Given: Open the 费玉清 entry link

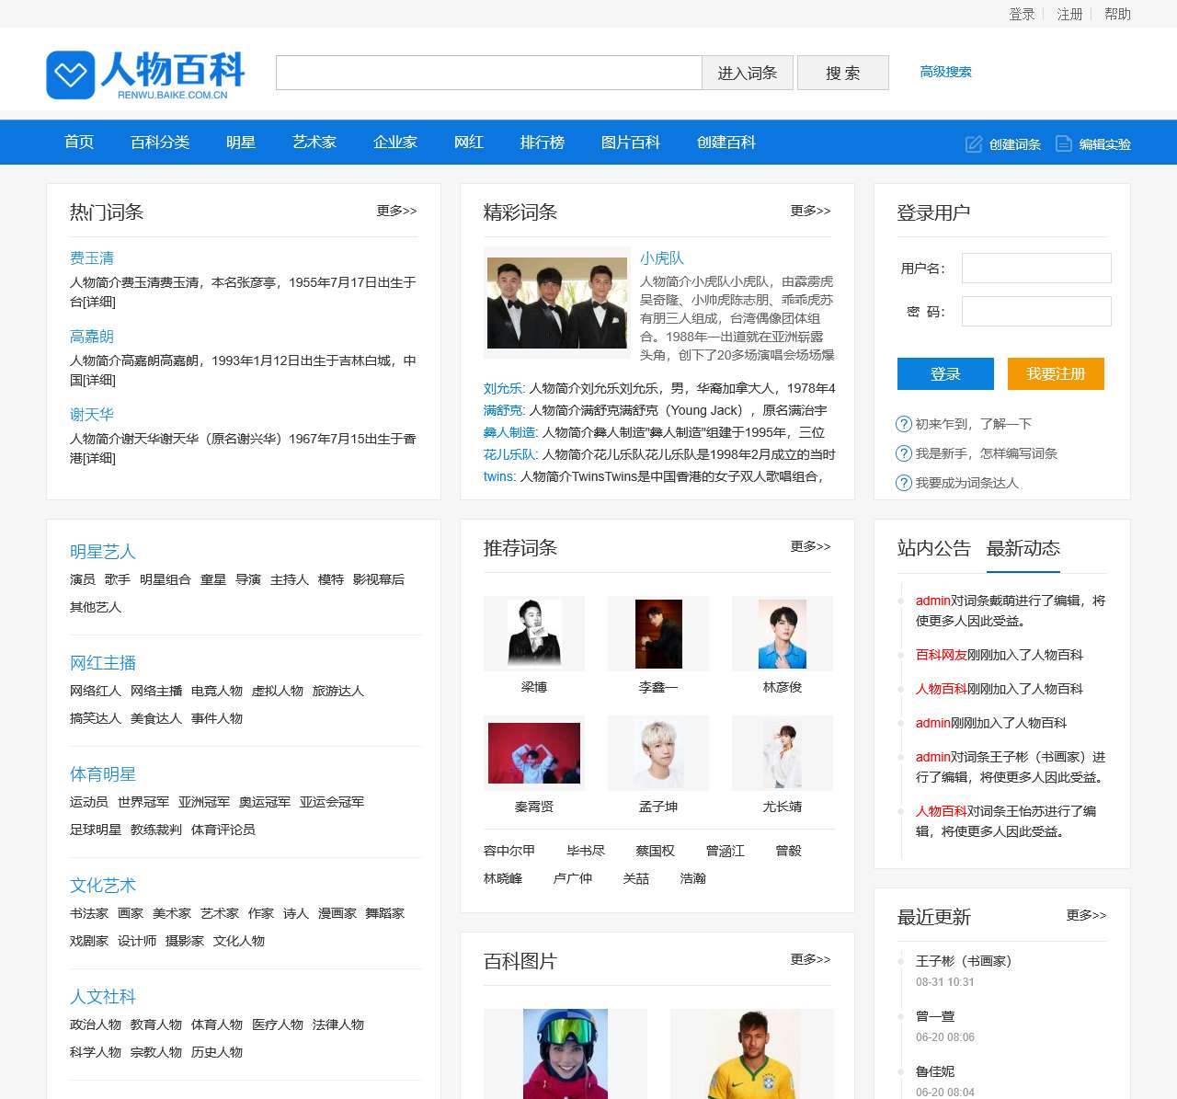Looking at the screenshot, I should 91,258.
